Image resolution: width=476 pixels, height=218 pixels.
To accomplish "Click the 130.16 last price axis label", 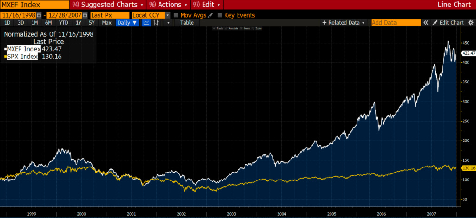I will [x=468, y=168].
